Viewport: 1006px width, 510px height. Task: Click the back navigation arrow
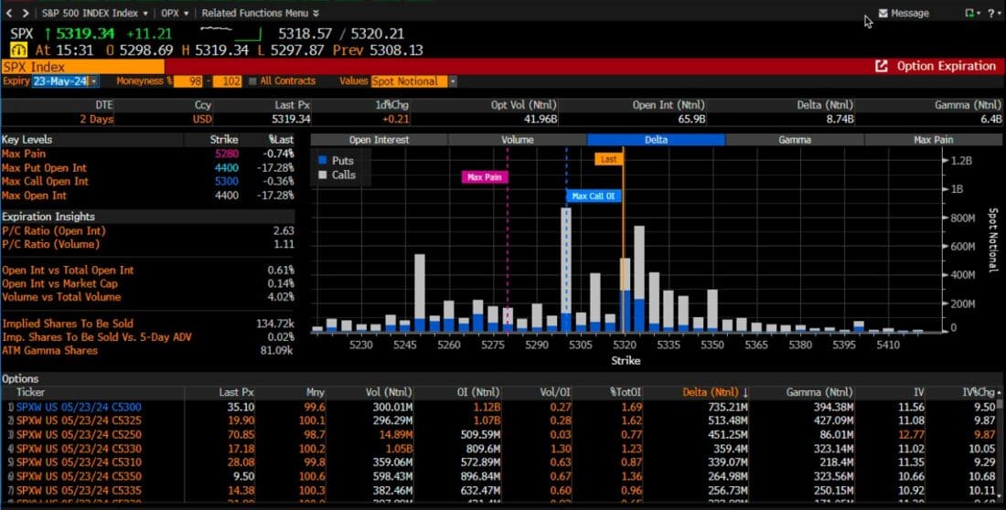(x=9, y=14)
